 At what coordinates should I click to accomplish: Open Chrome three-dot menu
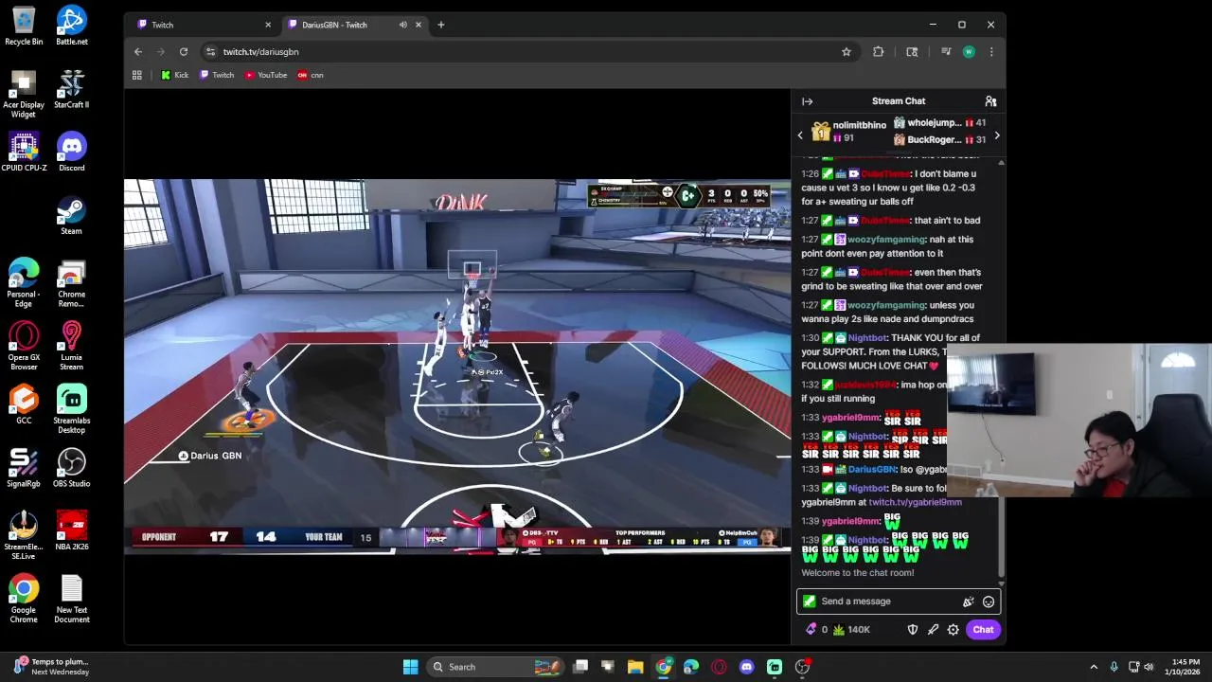[991, 52]
